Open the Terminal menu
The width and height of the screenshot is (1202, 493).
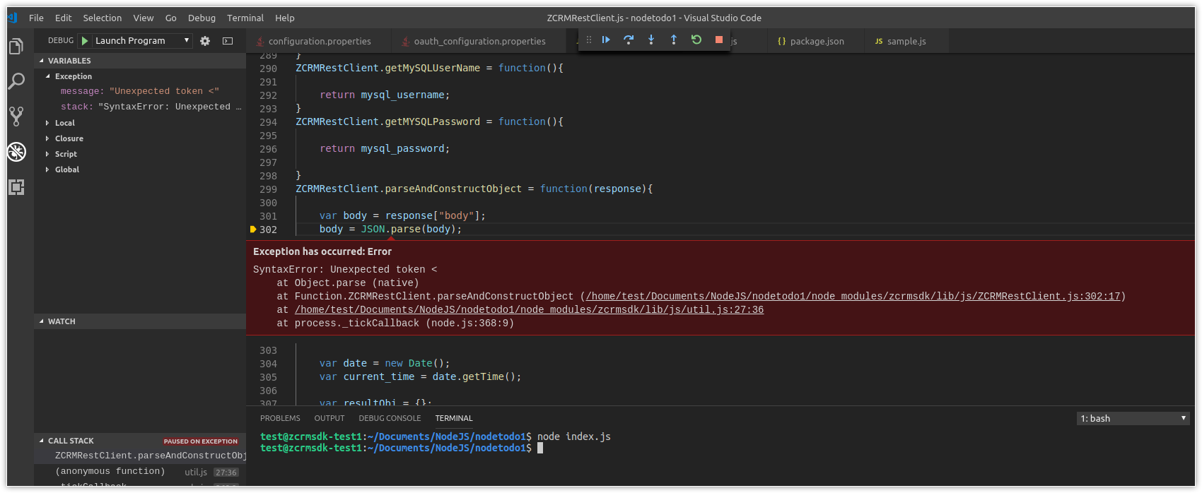point(245,18)
